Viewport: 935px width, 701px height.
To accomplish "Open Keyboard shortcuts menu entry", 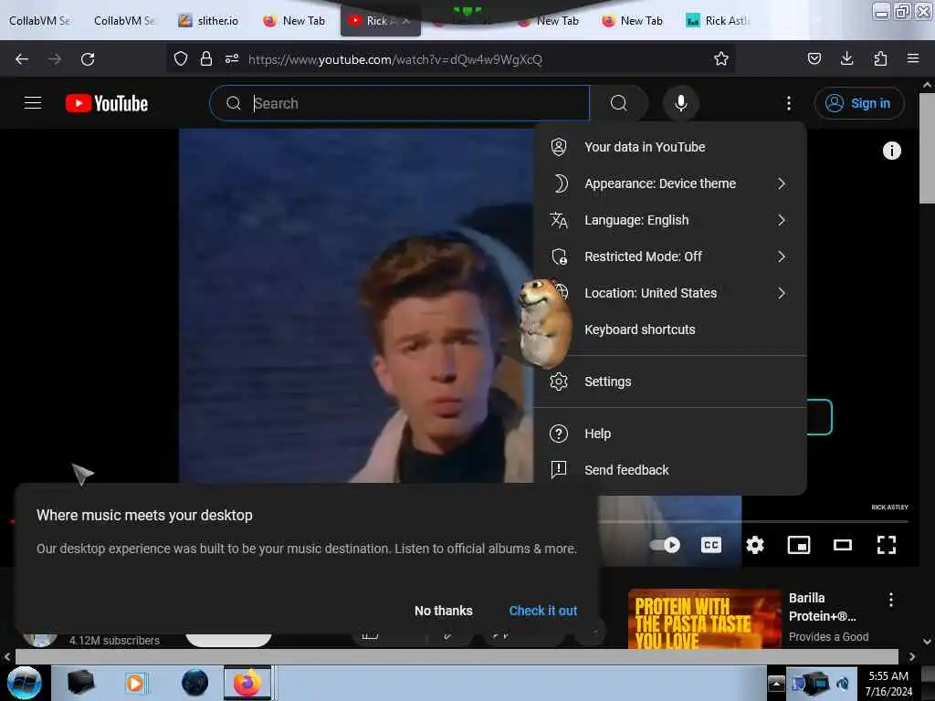I will [x=669, y=330].
